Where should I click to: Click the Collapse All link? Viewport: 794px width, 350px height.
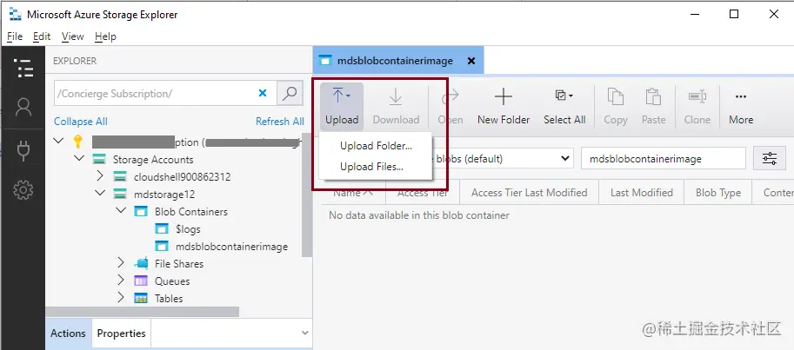coord(81,122)
